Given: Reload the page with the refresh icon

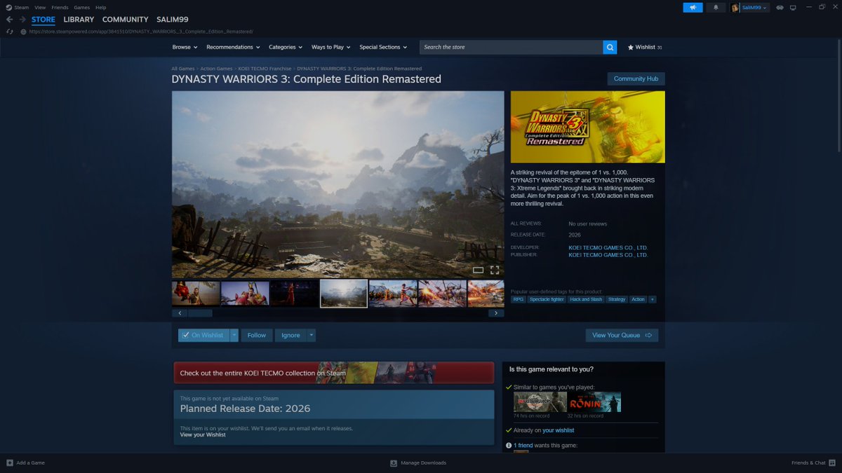Looking at the screenshot, I should tap(9, 32).
